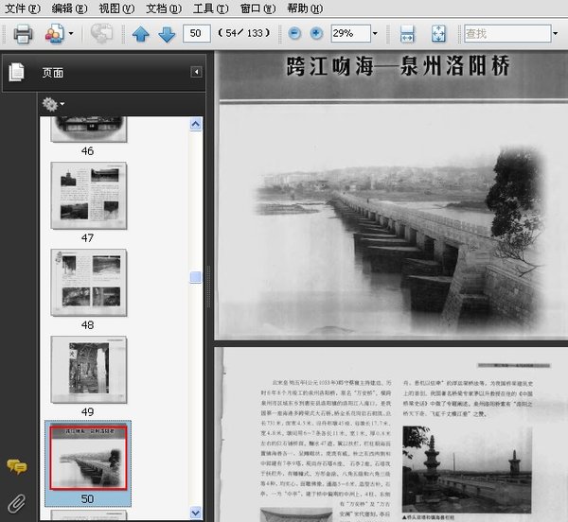
Task: Open the thumbnail options gear dropdown
Action: [53, 103]
